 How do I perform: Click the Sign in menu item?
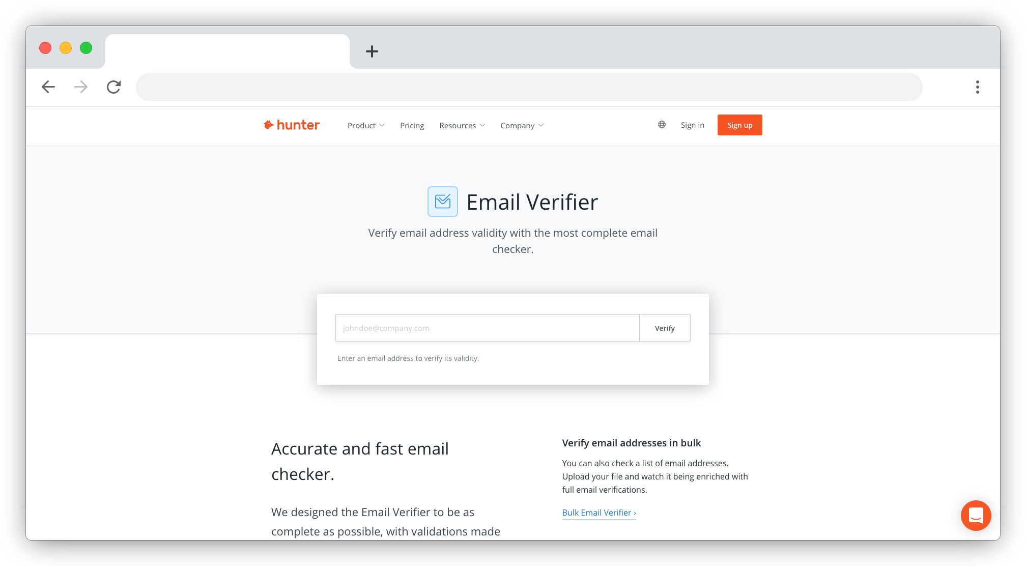coord(692,125)
